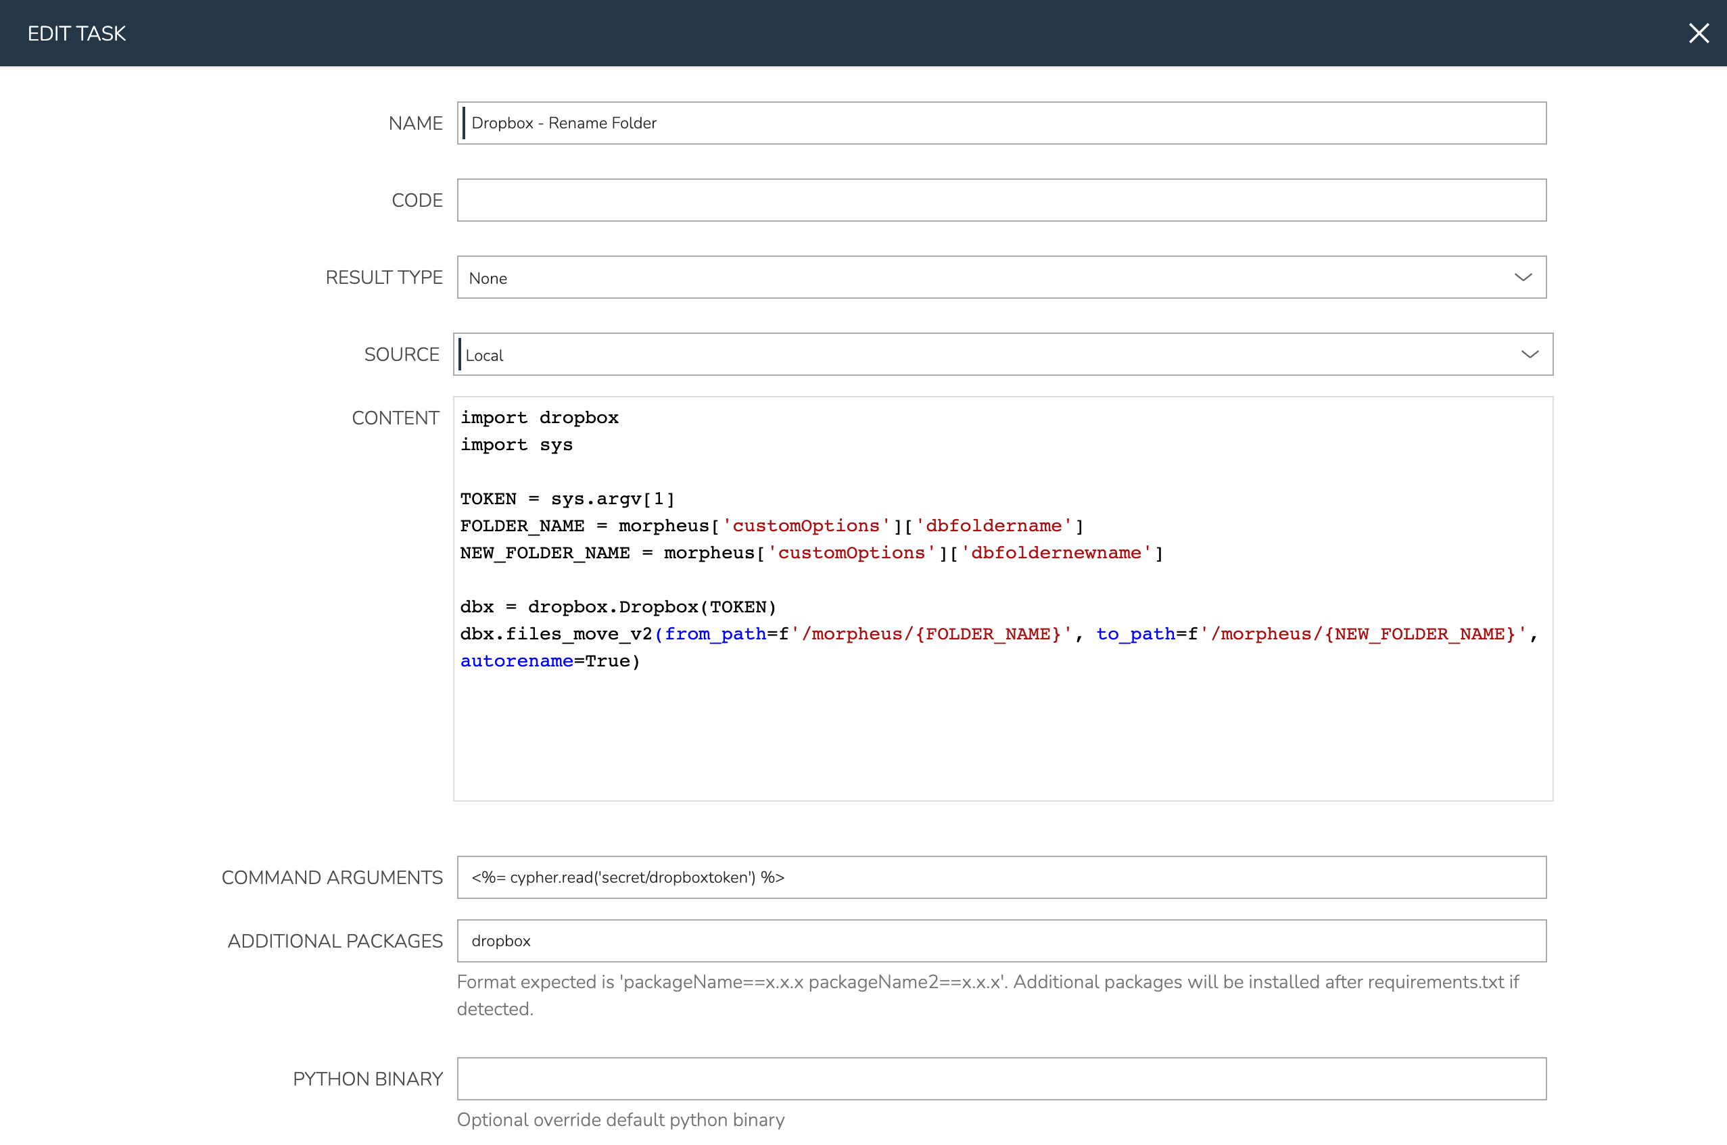Click the chevron arrow in Result Type
This screenshot has width=1727, height=1145.
point(1522,278)
